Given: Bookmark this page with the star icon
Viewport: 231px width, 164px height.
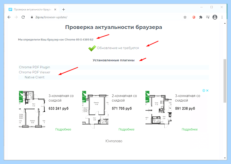Looking at the screenshot, I should [x=185, y=17].
